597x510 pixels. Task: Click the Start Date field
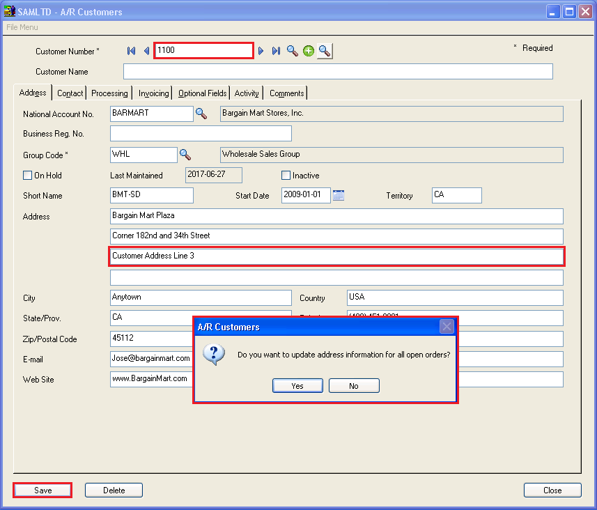point(306,195)
